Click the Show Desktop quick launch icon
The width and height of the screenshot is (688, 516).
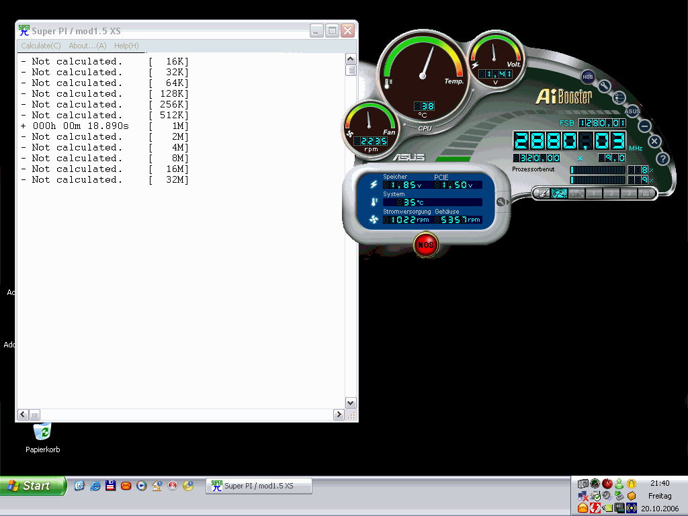pyautogui.click(x=79, y=486)
